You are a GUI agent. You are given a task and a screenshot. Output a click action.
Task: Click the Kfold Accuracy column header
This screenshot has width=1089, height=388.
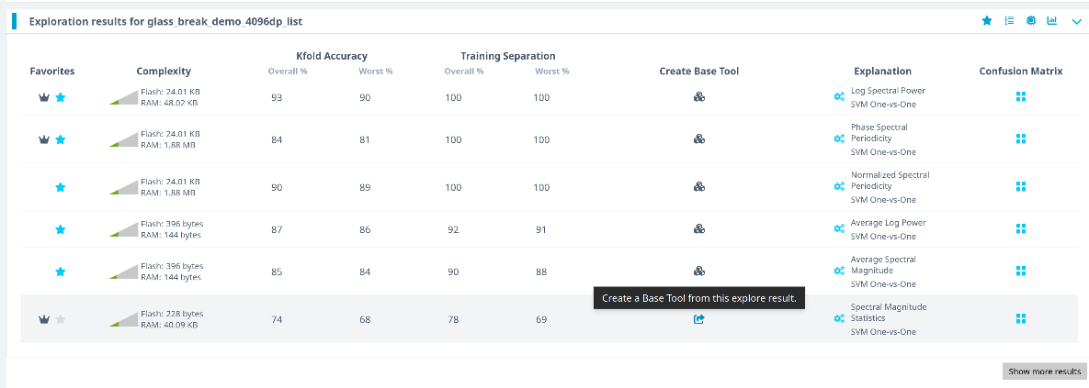tap(332, 56)
